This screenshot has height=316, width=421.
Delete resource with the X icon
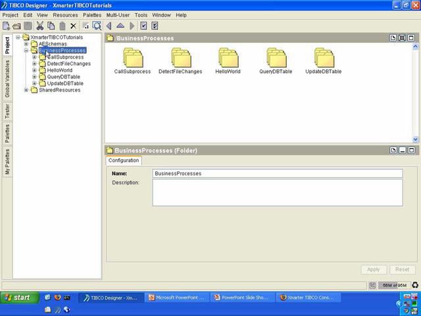[73, 26]
